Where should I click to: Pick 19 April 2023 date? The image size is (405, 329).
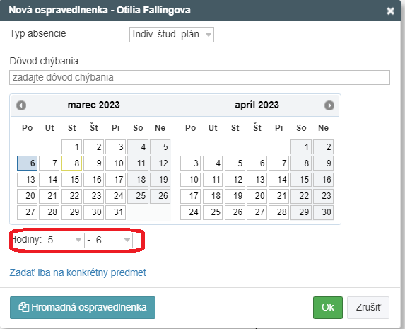click(235, 196)
